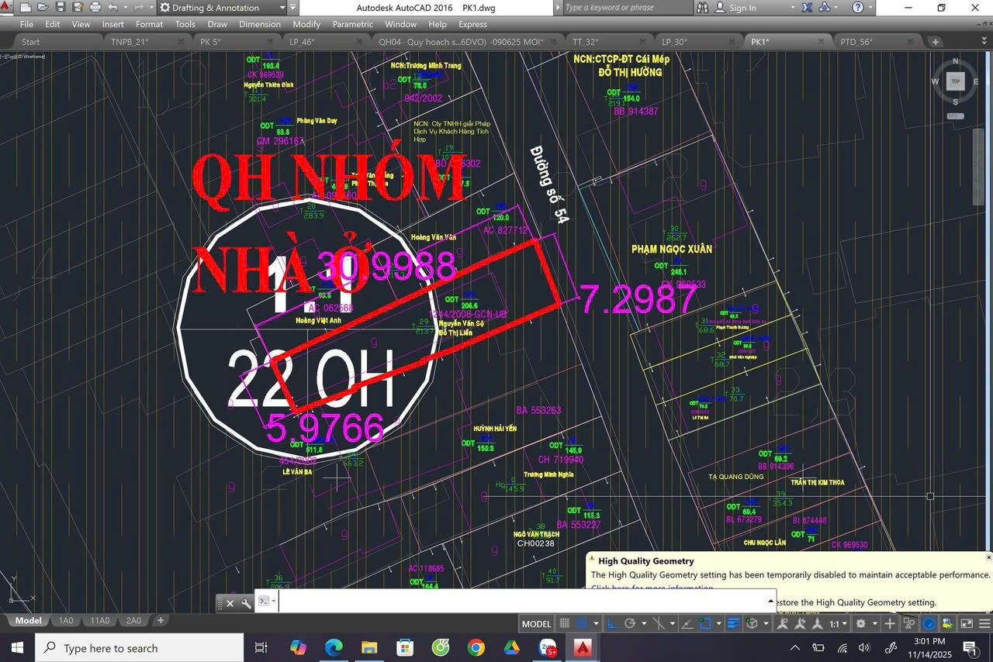Click the Isolate Objects status bar icon
This screenshot has width=993, height=662.
point(908,623)
